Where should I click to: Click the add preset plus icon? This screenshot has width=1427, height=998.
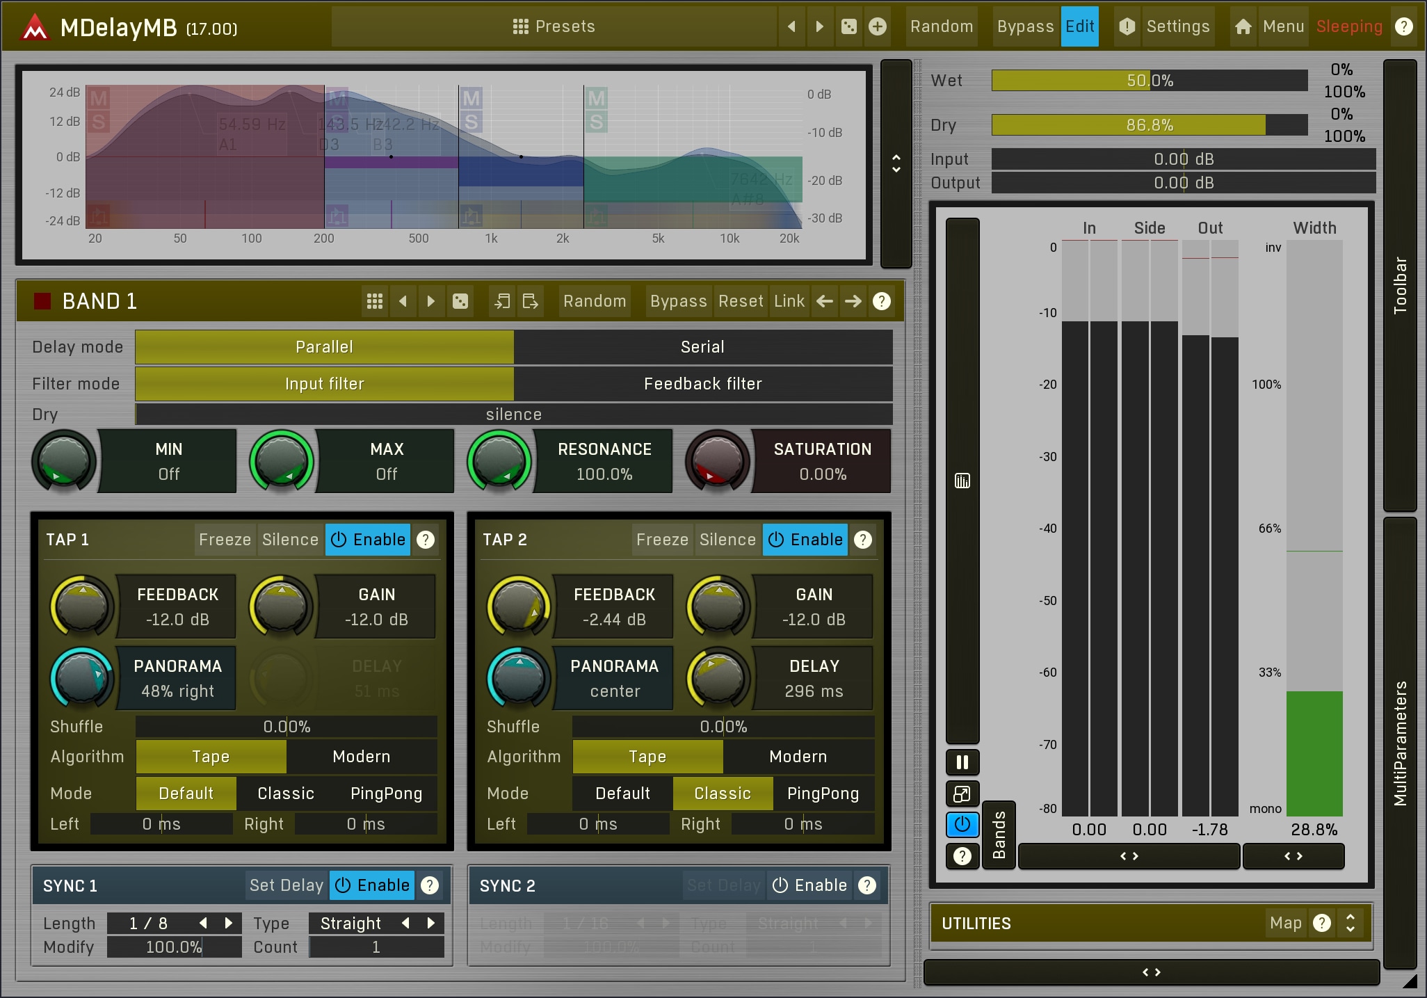coord(878,26)
